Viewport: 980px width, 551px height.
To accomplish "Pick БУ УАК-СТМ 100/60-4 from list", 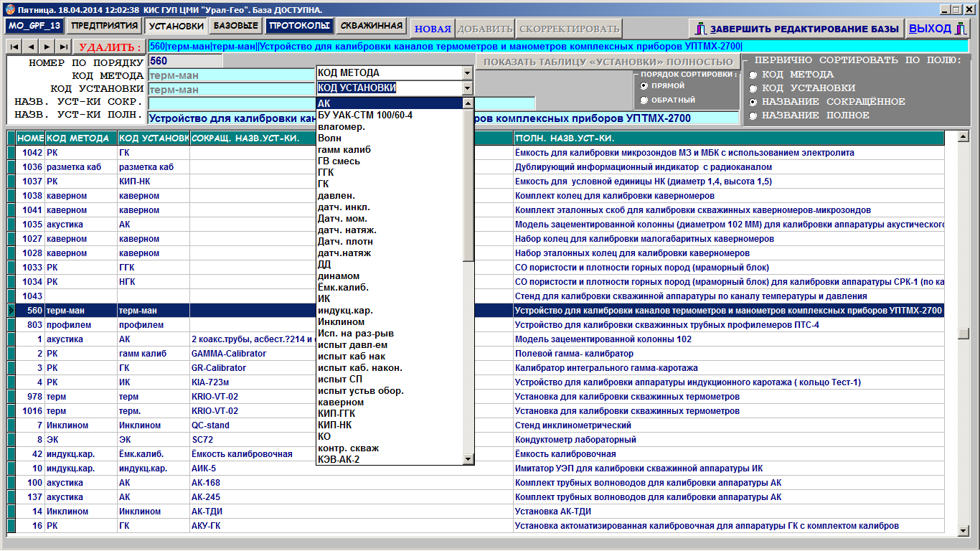I will point(390,116).
